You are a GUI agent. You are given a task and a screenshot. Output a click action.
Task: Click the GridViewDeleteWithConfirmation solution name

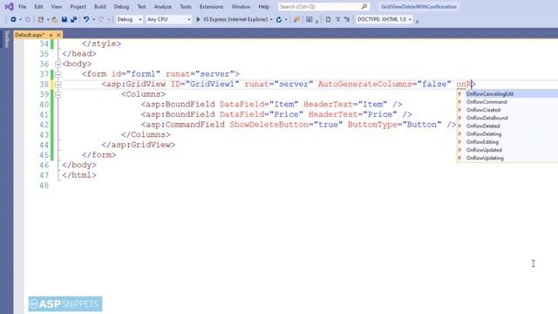click(x=418, y=6)
